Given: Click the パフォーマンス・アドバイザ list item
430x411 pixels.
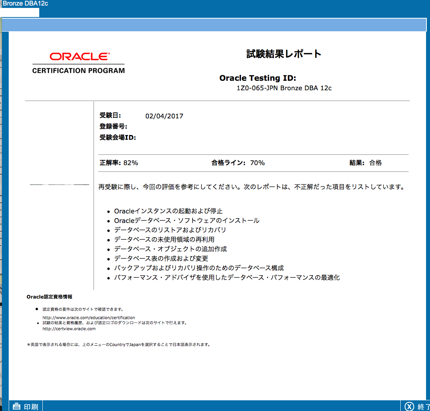Looking at the screenshot, I should pyautogui.click(x=227, y=277).
